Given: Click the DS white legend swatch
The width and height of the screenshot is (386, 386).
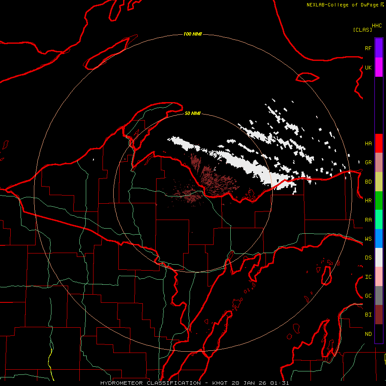Looking at the screenshot, I should 379,257.
